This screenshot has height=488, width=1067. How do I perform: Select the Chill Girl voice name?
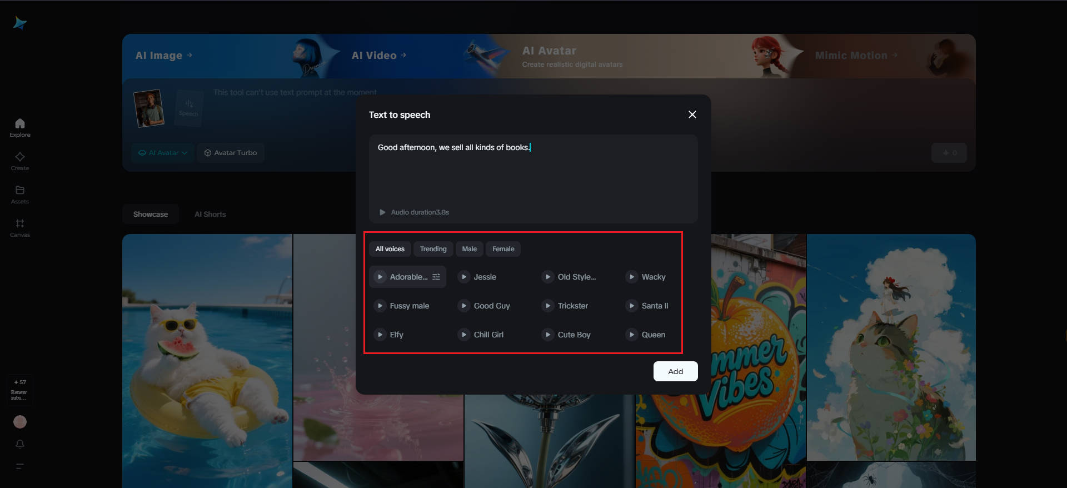click(488, 335)
